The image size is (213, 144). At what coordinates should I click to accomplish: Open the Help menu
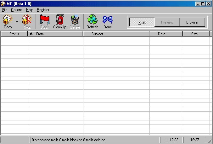(30, 10)
